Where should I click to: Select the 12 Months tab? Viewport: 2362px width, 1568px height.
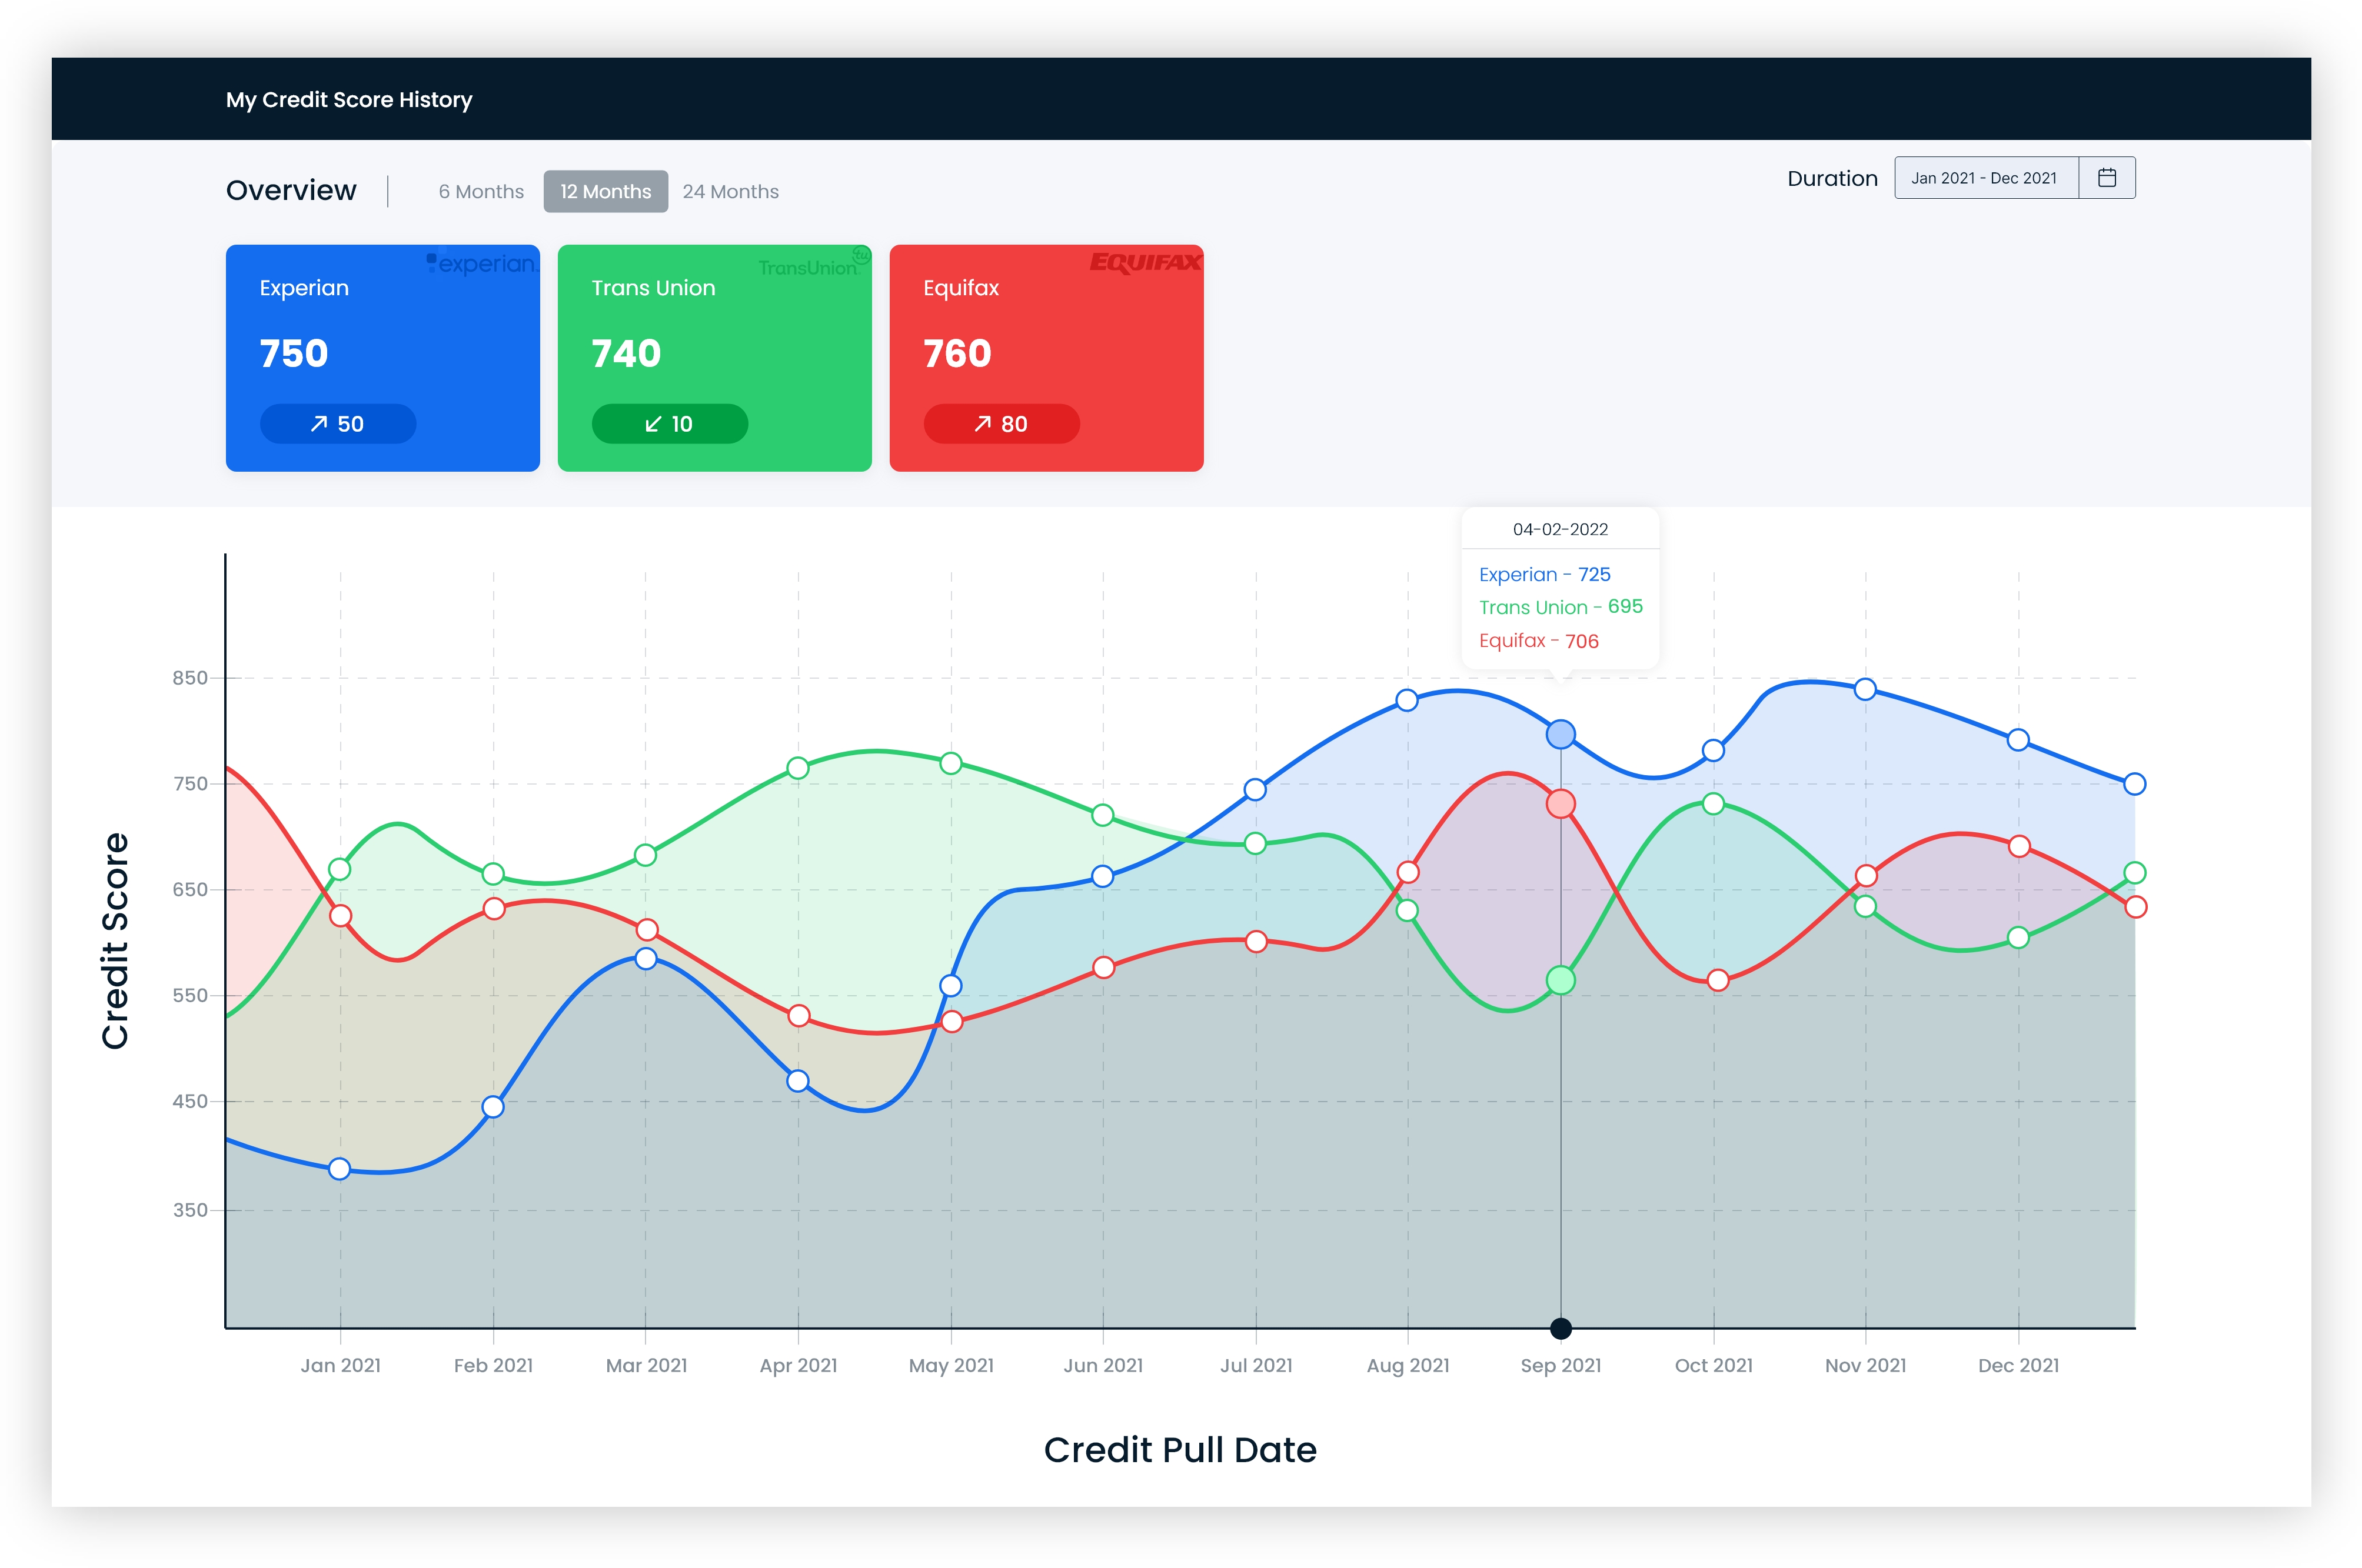(606, 191)
